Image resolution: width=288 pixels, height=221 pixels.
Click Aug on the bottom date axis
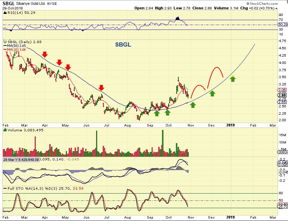[x=127, y=218]
